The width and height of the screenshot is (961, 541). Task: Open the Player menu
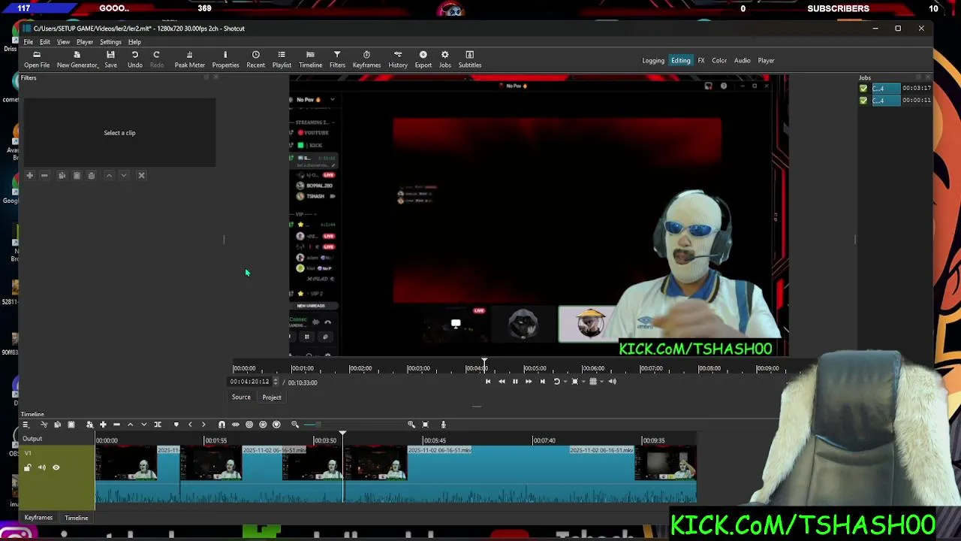pyautogui.click(x=85, y=42)
